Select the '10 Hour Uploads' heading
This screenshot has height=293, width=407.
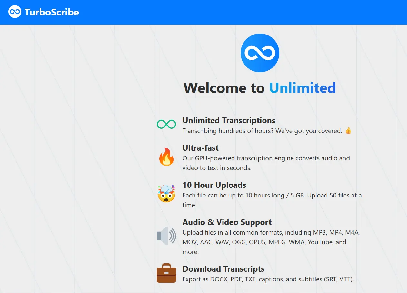[x=214, y=185]
